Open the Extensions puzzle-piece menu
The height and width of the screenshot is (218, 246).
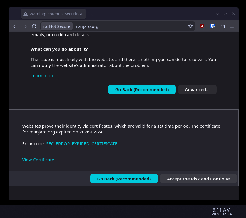pyautogui.click(x=222, y=26)
